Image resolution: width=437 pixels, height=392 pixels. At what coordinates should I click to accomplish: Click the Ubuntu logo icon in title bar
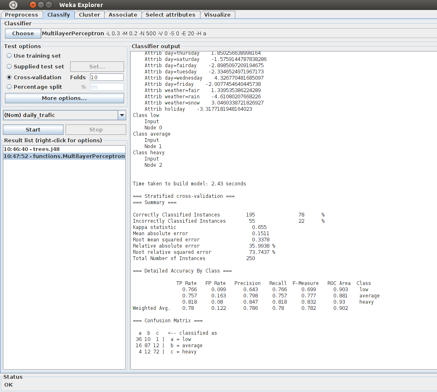pyautogui.click(x=13, y=5)
